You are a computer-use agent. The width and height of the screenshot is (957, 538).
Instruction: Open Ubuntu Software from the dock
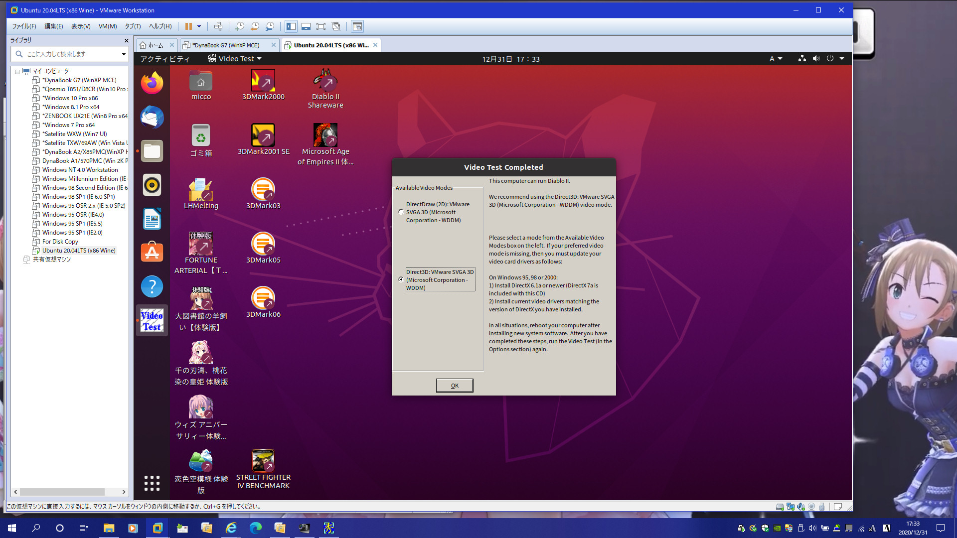pyautogui.click(x=152, y=253)
